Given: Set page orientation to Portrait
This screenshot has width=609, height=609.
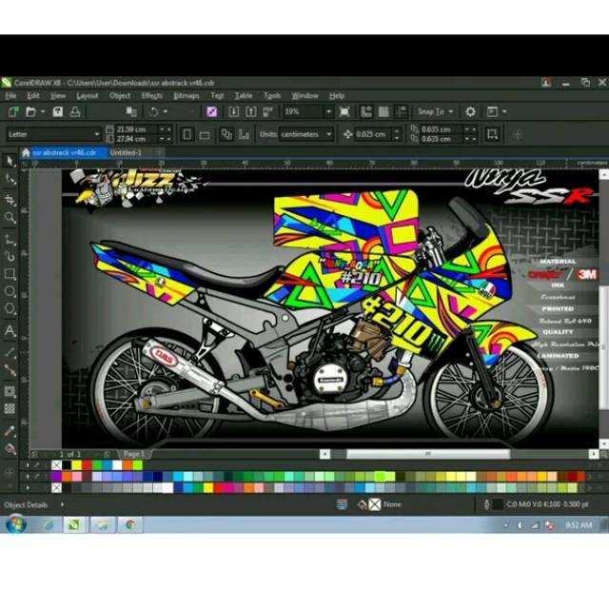Looking at the screenshot, I should click(x=187, y=134).
